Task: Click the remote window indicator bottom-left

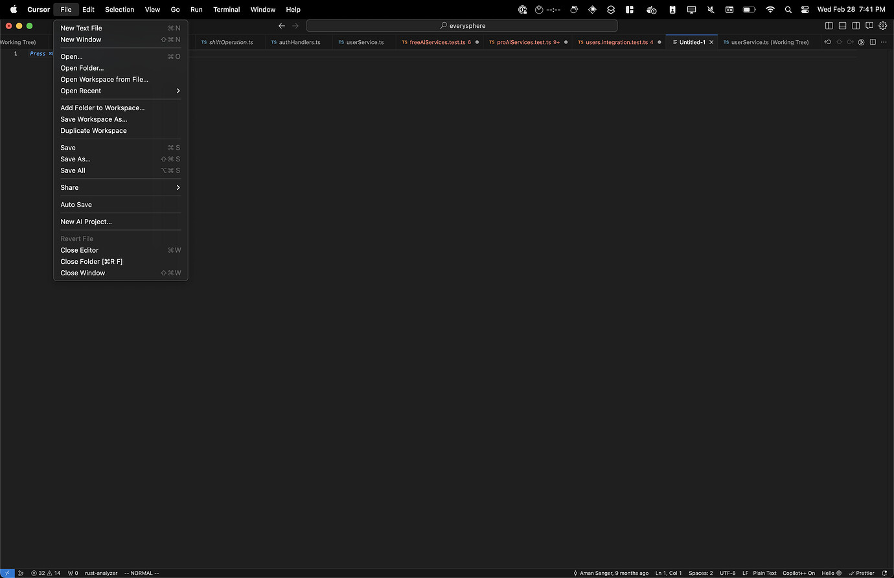Action: pos(6,573)
